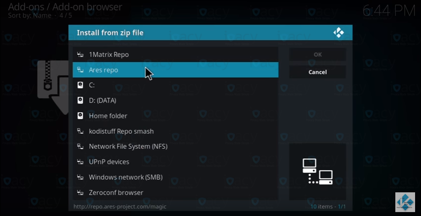The image size is (421, 216).
Task: Click the 10 items - 1/1 counter
Action: [328, 207]
